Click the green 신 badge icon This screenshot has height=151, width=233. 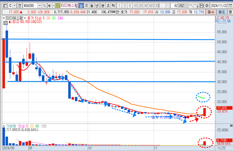pyautogui.click(x=58, y=6)
